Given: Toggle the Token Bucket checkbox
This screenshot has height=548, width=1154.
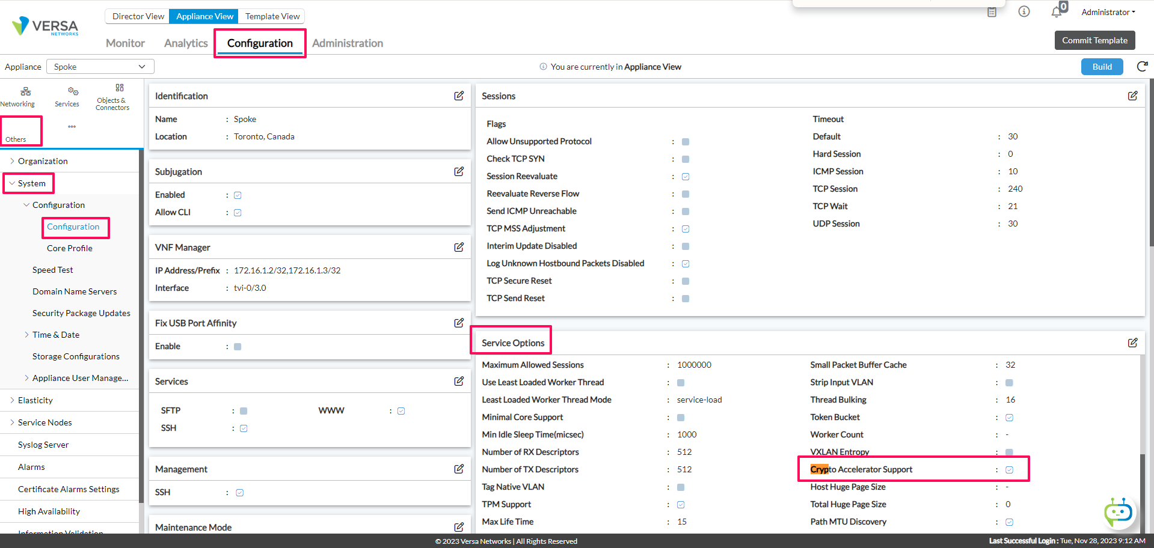Looking at the screenshot, I should click(x=1009, y=418).
